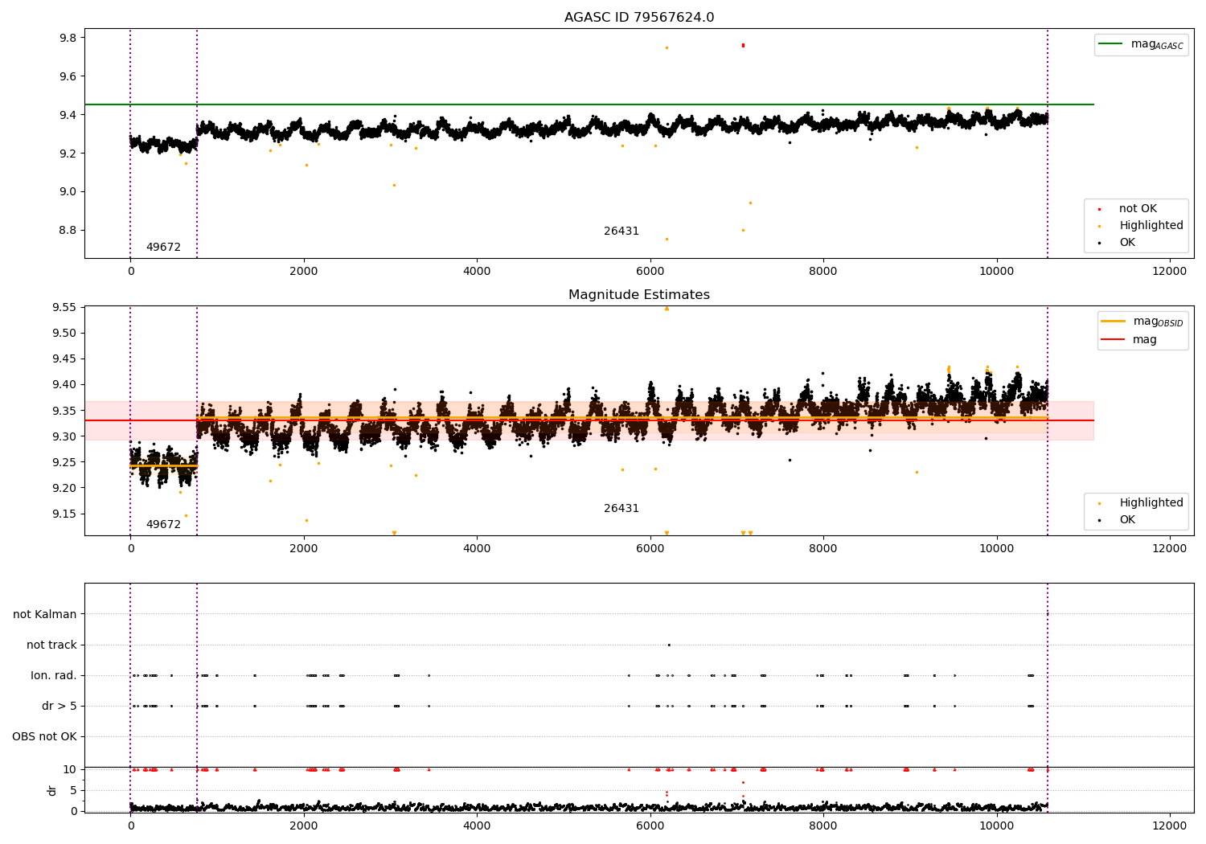Click the 9.55 y-tick in middle panel
Image resolution: width=1206 pixels, height=844 pixels.
65,308
